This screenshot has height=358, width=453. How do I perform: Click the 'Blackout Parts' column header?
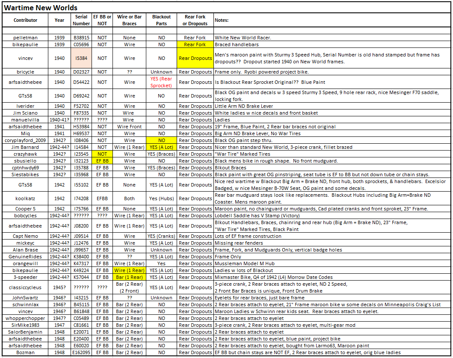(162, 20)
